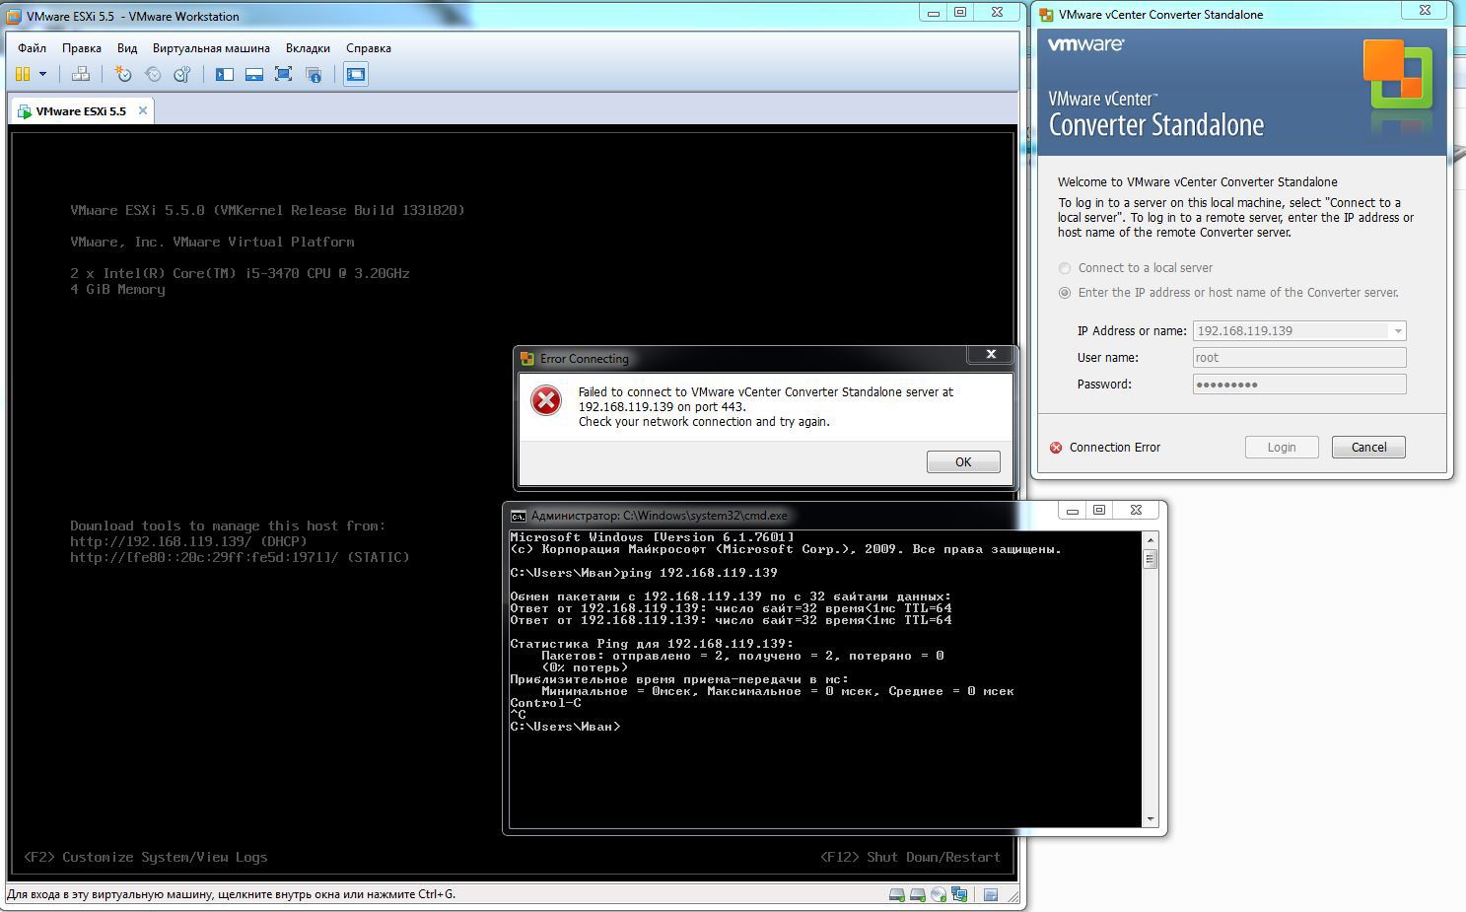Viewport: 1466px width, 912px height.
Task: Open the Виртуальная машина menu
Action: pyautogui.click(x=211, y=48)
